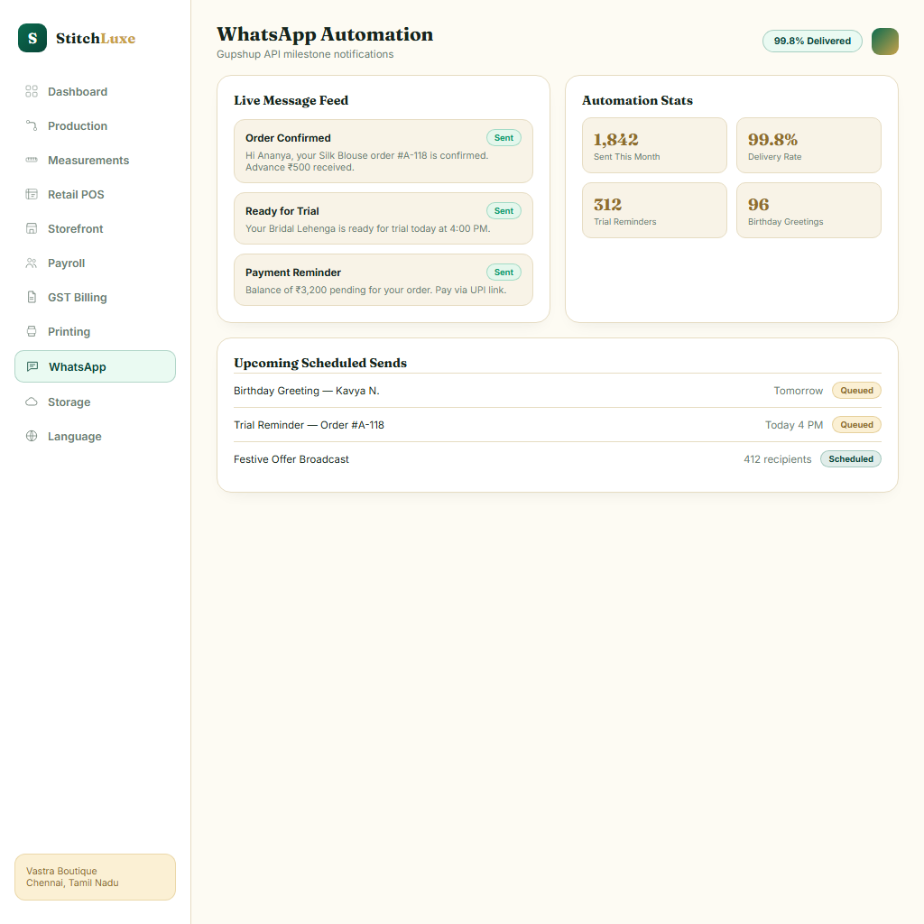The width and height of the screenshot is (924, 924).
Task: Click Sent badge on Order Confirmed
Action: point(504,137)
